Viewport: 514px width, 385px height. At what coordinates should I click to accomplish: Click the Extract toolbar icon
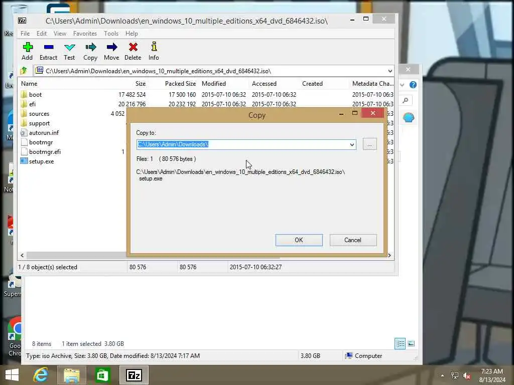point(49,51)
